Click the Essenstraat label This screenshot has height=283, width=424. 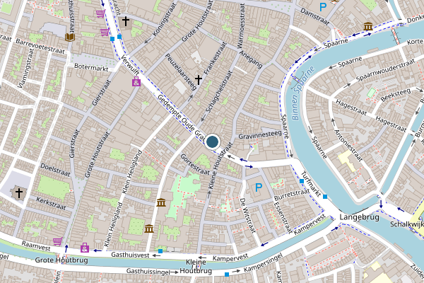283,219
